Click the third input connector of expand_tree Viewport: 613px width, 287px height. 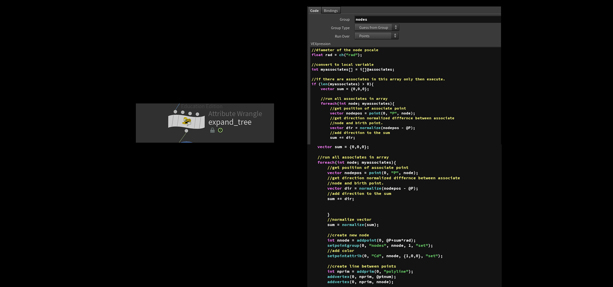(190, 113)
